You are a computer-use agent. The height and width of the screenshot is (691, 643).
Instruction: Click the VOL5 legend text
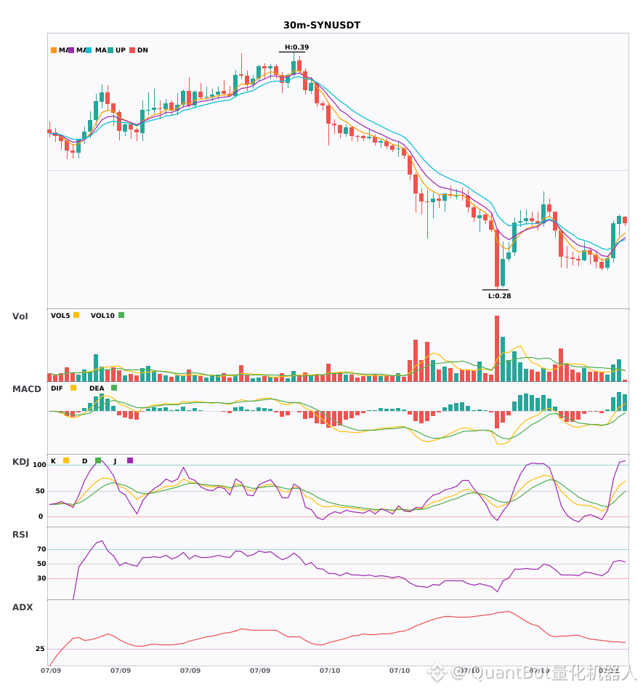coord(60,316)
